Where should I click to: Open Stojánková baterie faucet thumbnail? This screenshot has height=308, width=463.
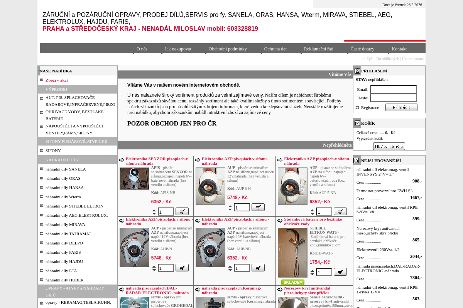pos(292,253)
